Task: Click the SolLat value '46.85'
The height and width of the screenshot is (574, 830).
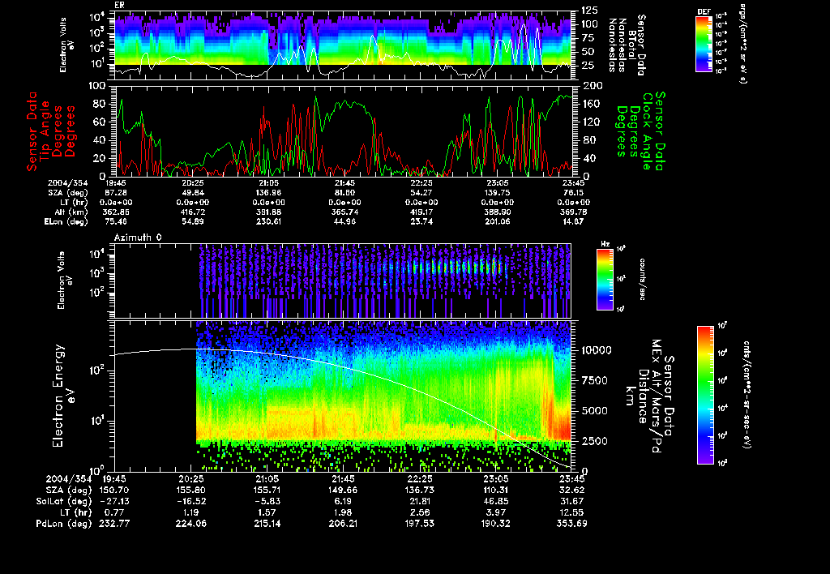Action: click(496, 502)
